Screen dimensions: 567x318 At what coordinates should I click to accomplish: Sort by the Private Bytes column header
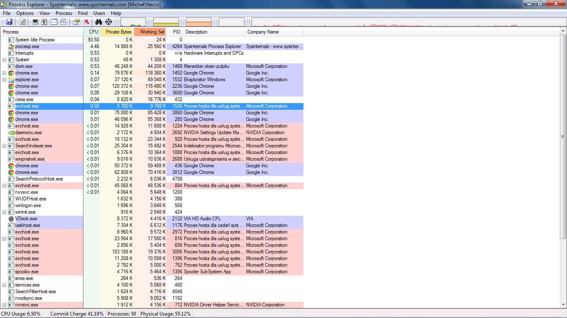click(x=117, y=32)
